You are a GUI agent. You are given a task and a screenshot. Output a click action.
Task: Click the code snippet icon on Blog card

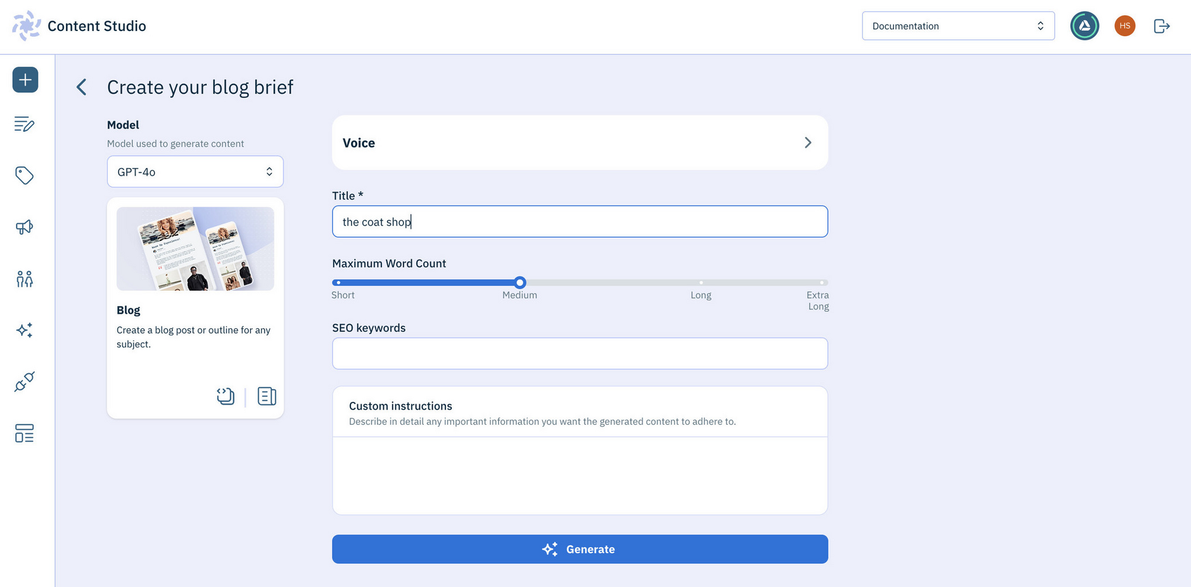[x=226, y=396]
